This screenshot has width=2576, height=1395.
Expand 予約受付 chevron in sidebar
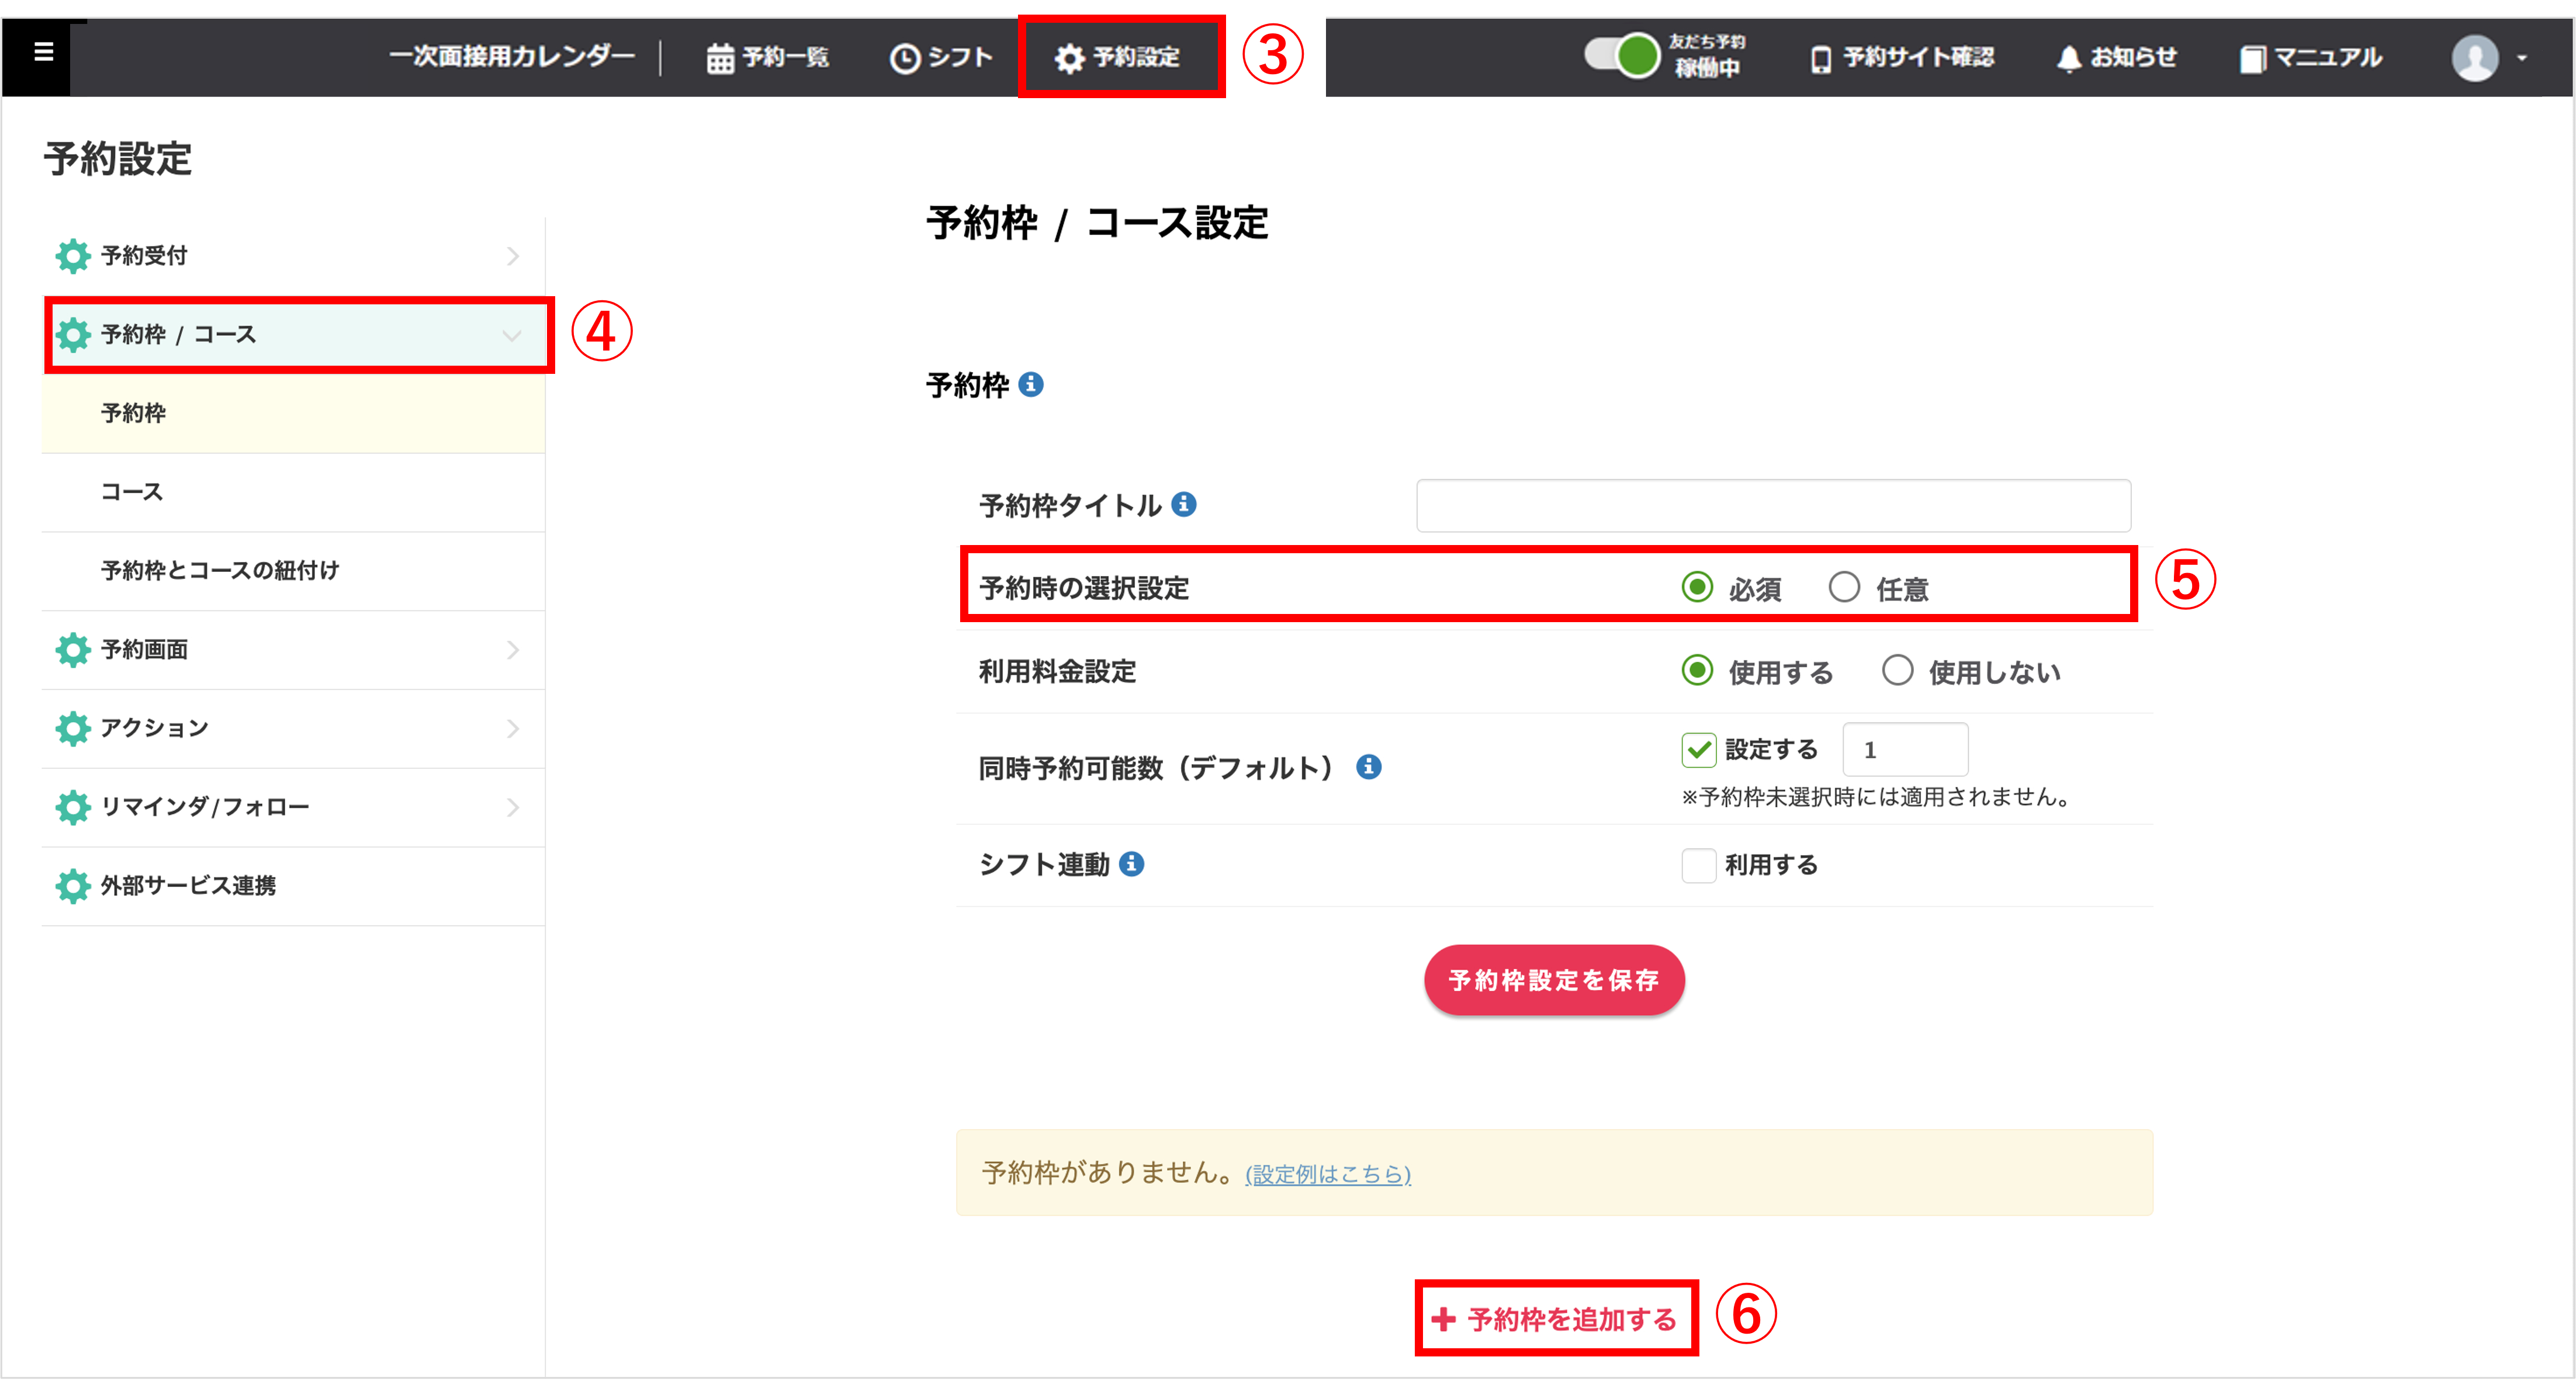coord(513,257)
